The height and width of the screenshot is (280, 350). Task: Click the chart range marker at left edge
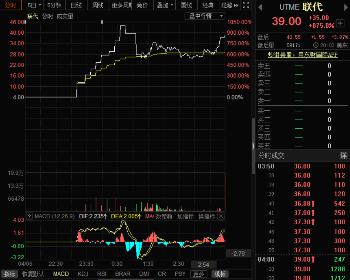(x=25, y=22)
